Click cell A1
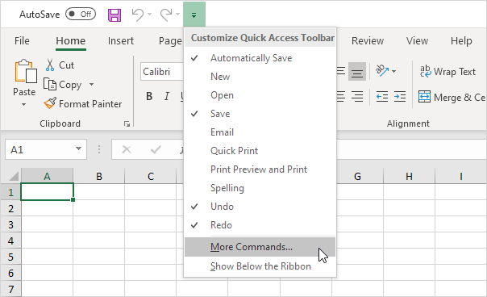The image size is (487, 297). coord(47,192)
